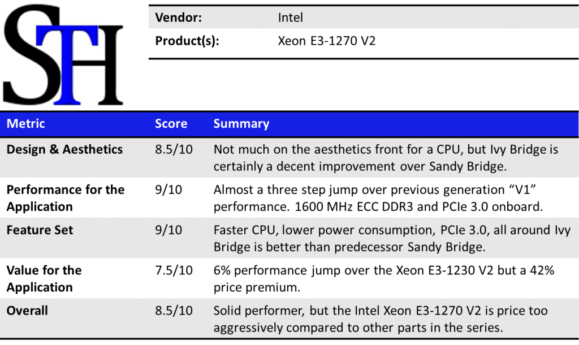579x345 pixels.
Task: Click the Vendor label
Action: (179, 18)
